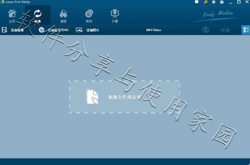Switch to the 拷贝 copy tab
Viewport: 250px width, 165px height.
tap(89, 16)
